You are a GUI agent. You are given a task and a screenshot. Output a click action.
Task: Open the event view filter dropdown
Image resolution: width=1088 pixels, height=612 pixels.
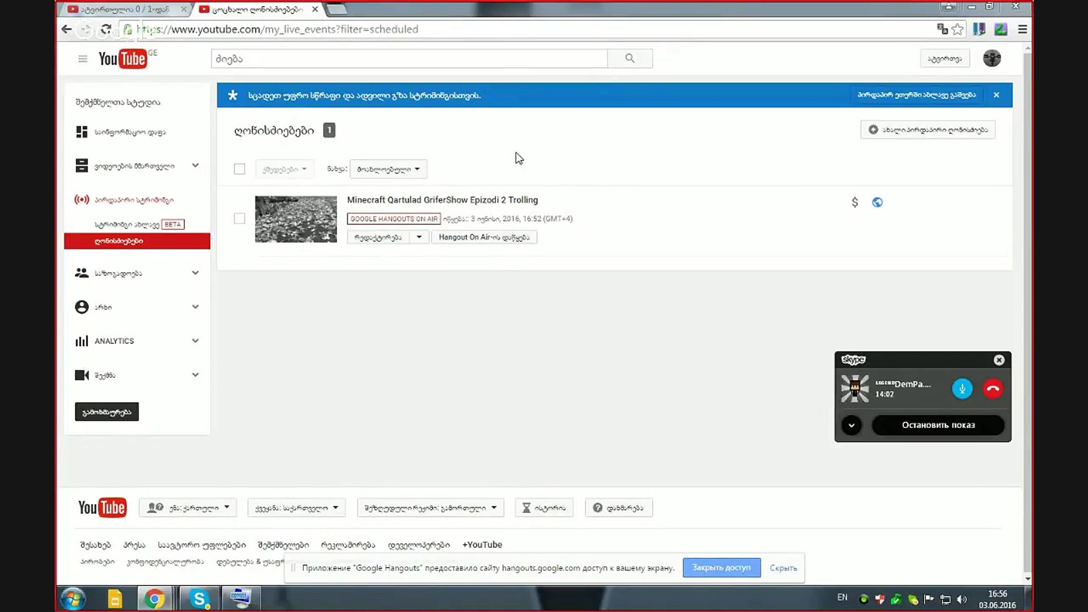tap(388, 169)
